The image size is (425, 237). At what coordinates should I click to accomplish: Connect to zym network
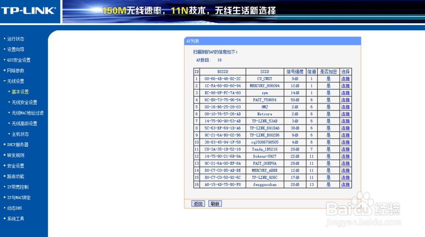(x=345, y=93)
